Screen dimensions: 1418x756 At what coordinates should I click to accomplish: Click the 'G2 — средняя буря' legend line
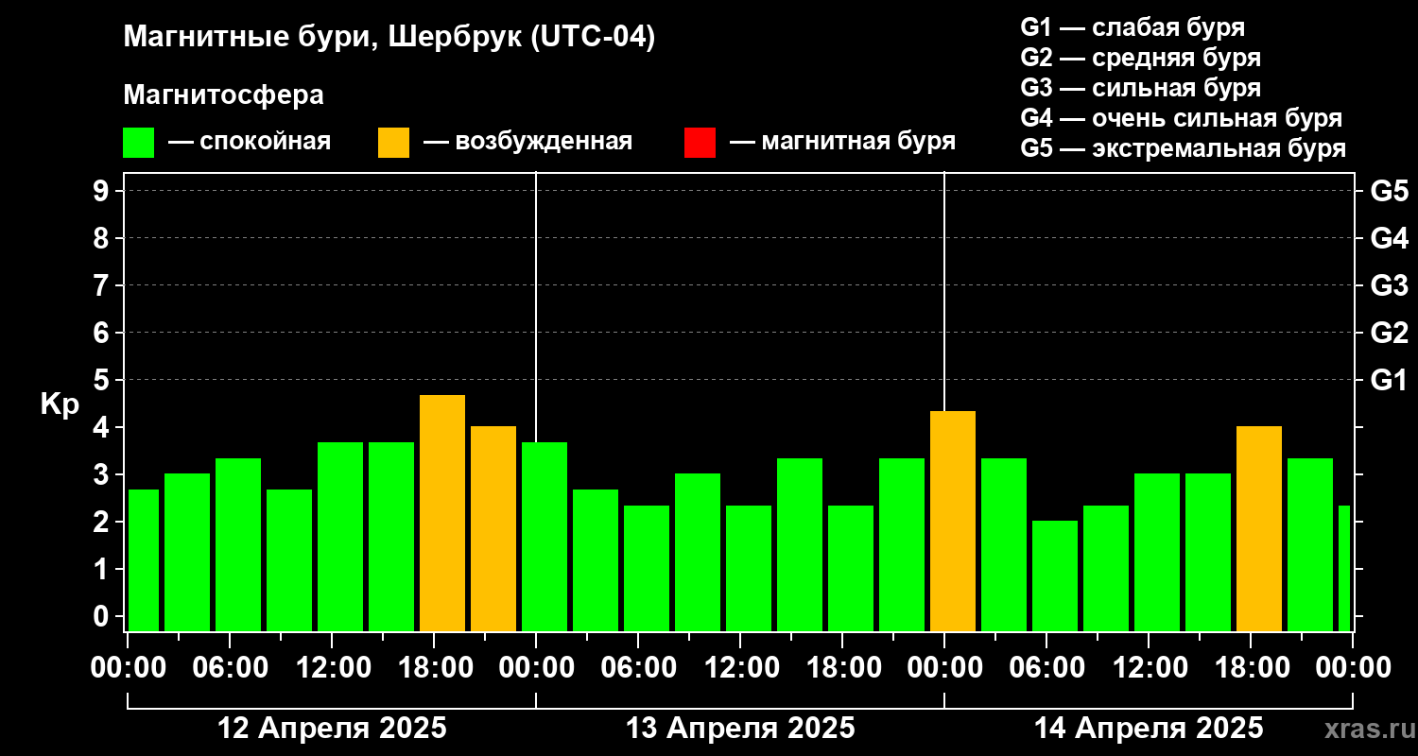coord(1141,58)
